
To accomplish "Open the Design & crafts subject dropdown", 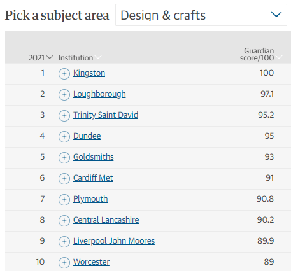I will (x=201, y=15).
